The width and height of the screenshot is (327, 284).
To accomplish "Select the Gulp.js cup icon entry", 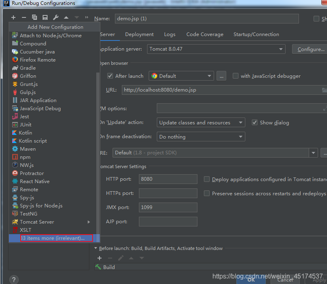I will (15, 92).
